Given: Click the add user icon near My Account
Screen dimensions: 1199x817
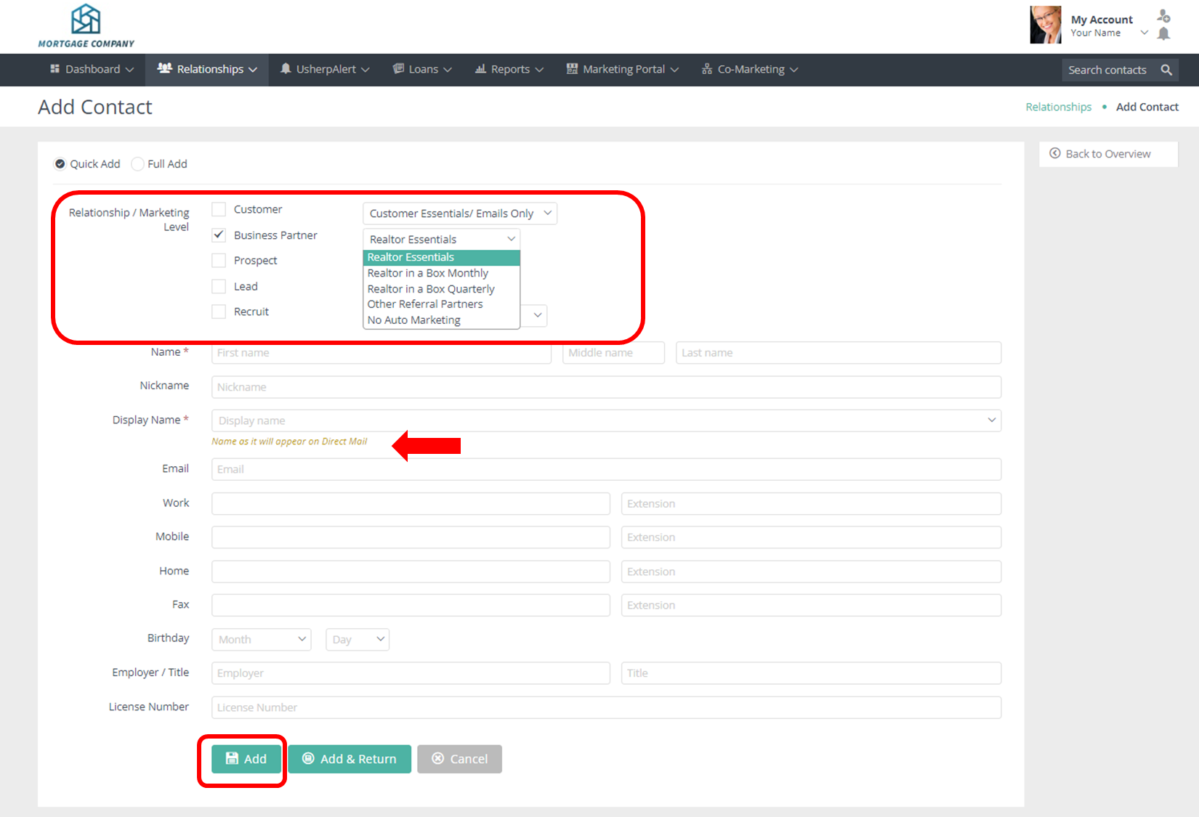Looking at the screenshot, I should 1163,16.
